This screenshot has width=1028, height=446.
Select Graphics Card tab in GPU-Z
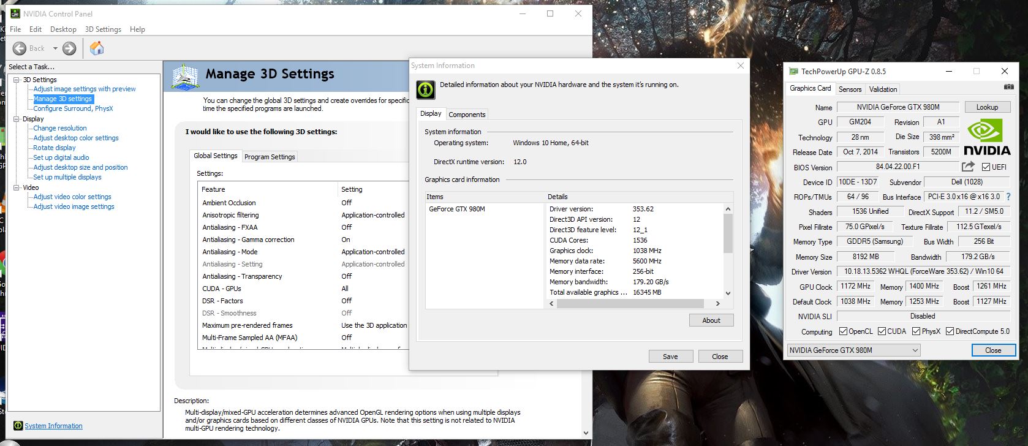[810, 88]
